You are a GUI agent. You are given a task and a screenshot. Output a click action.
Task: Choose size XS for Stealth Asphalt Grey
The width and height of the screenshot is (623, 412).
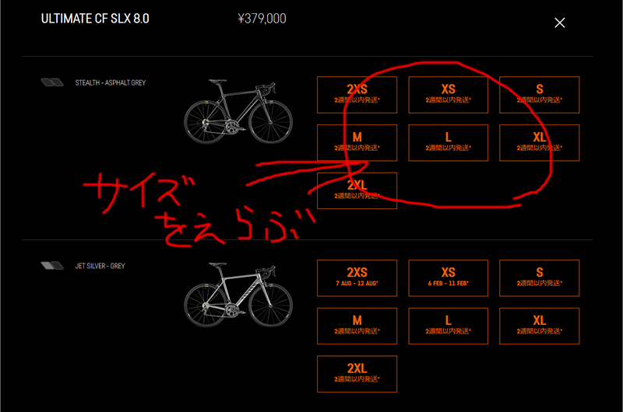point(449,95)
